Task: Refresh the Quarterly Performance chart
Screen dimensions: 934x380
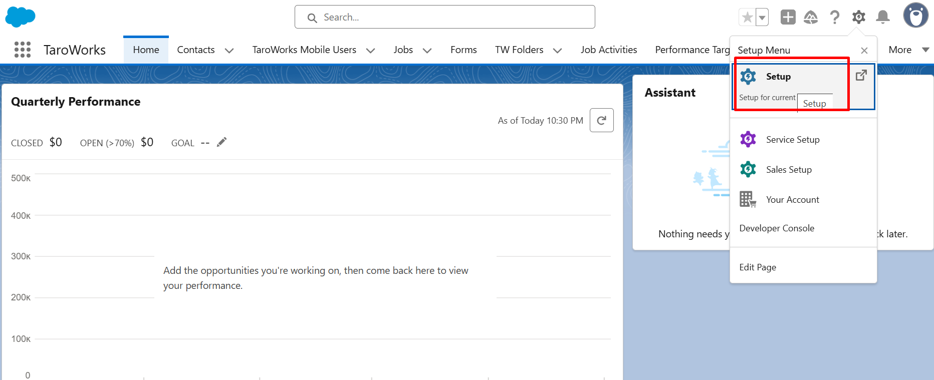Action: point(602,120)
